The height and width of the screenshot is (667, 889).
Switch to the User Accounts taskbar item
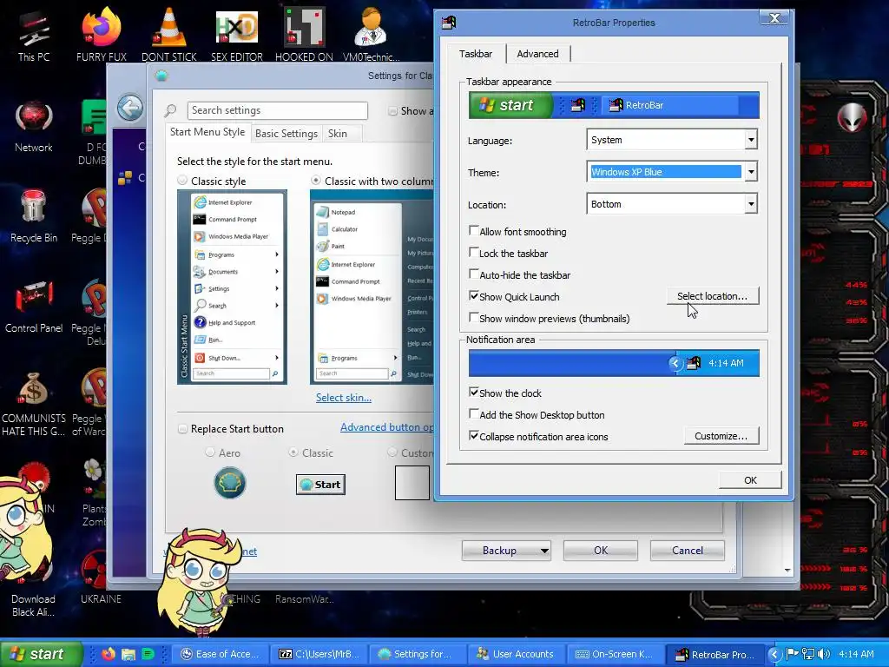pyautogui.click(x=516, y=654)
